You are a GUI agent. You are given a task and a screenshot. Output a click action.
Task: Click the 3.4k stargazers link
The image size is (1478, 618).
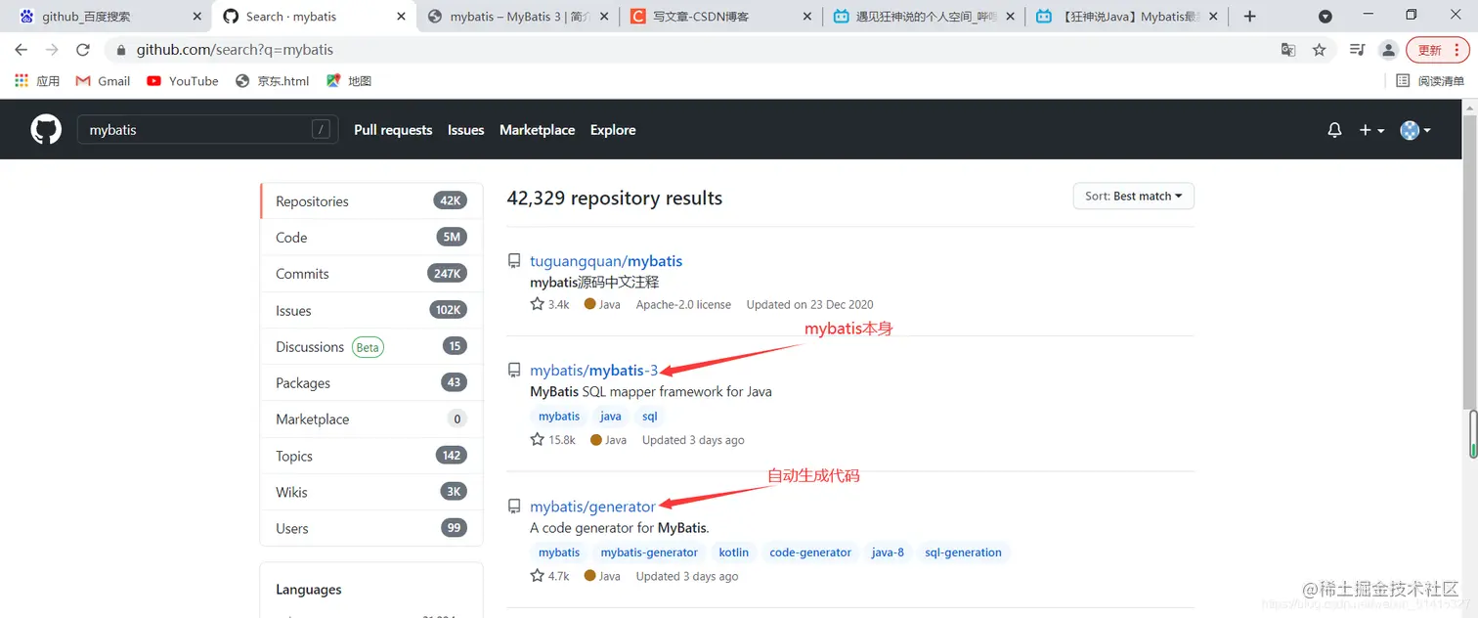pyautogui.click(x=549, y=304)
